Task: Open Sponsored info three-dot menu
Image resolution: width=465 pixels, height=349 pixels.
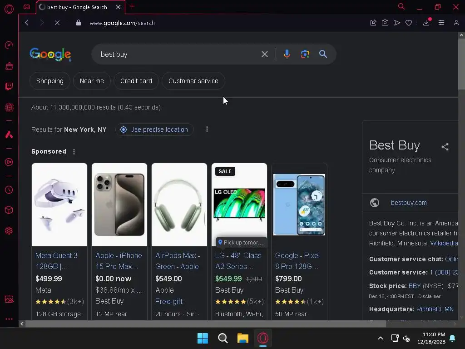Action: click(x=74, y=152)
